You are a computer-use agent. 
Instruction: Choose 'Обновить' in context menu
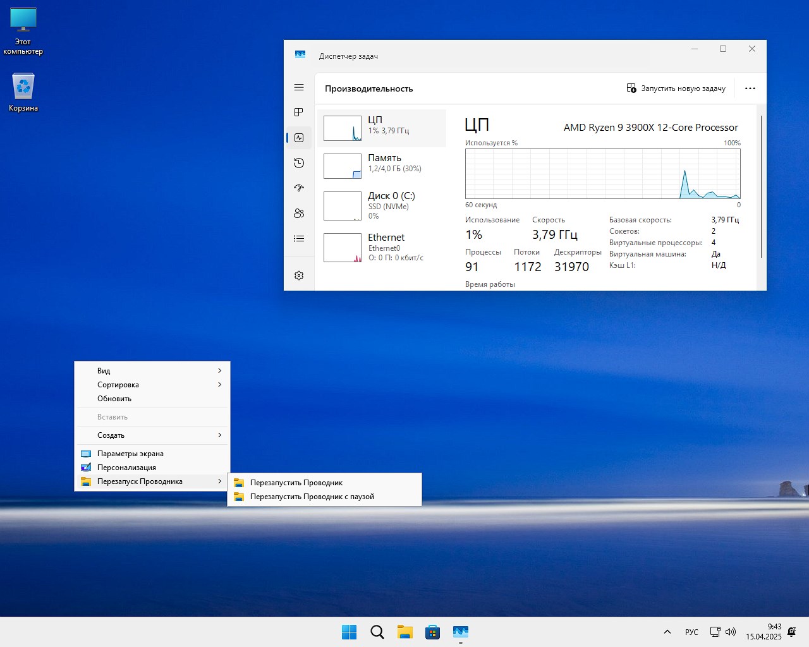tap(114, 399)
